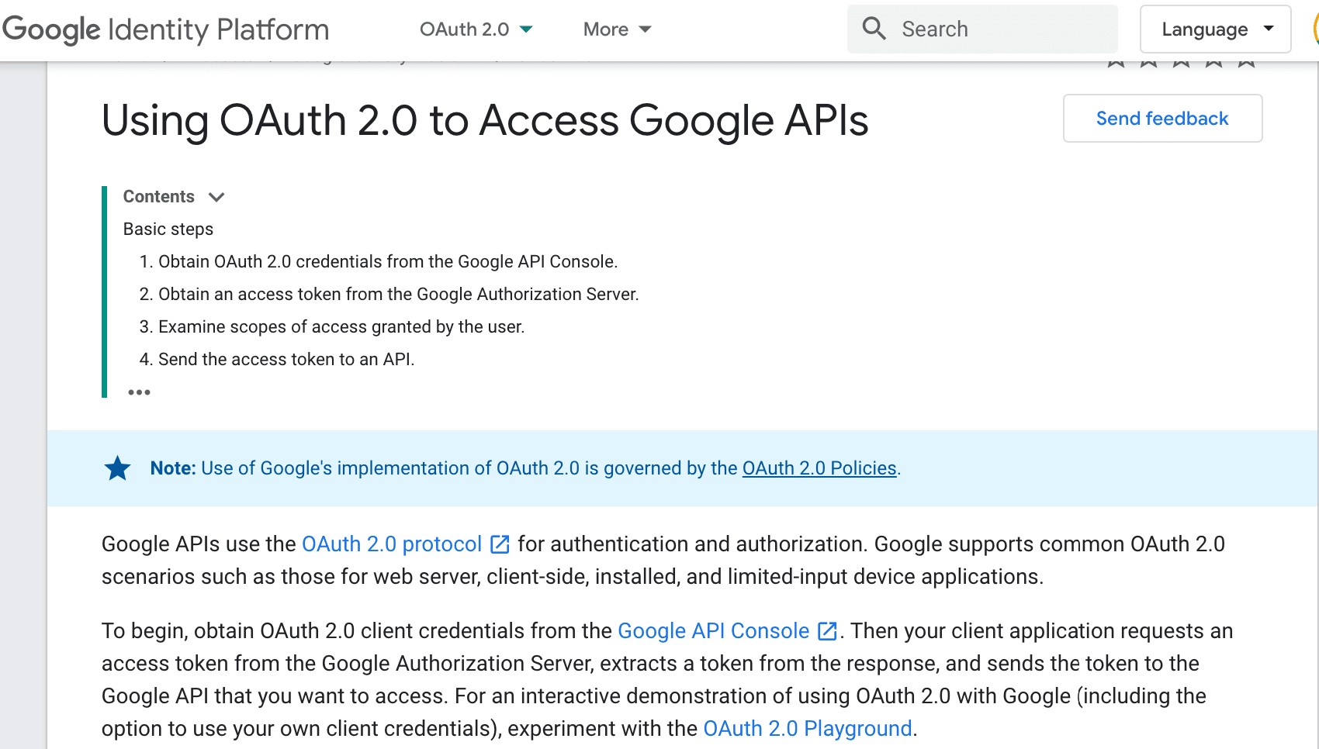This screenshot has width=1319, height=749.
Task: Jump to Obtain OAuth 2.0 credentials step
Action: tap(387, 262)
